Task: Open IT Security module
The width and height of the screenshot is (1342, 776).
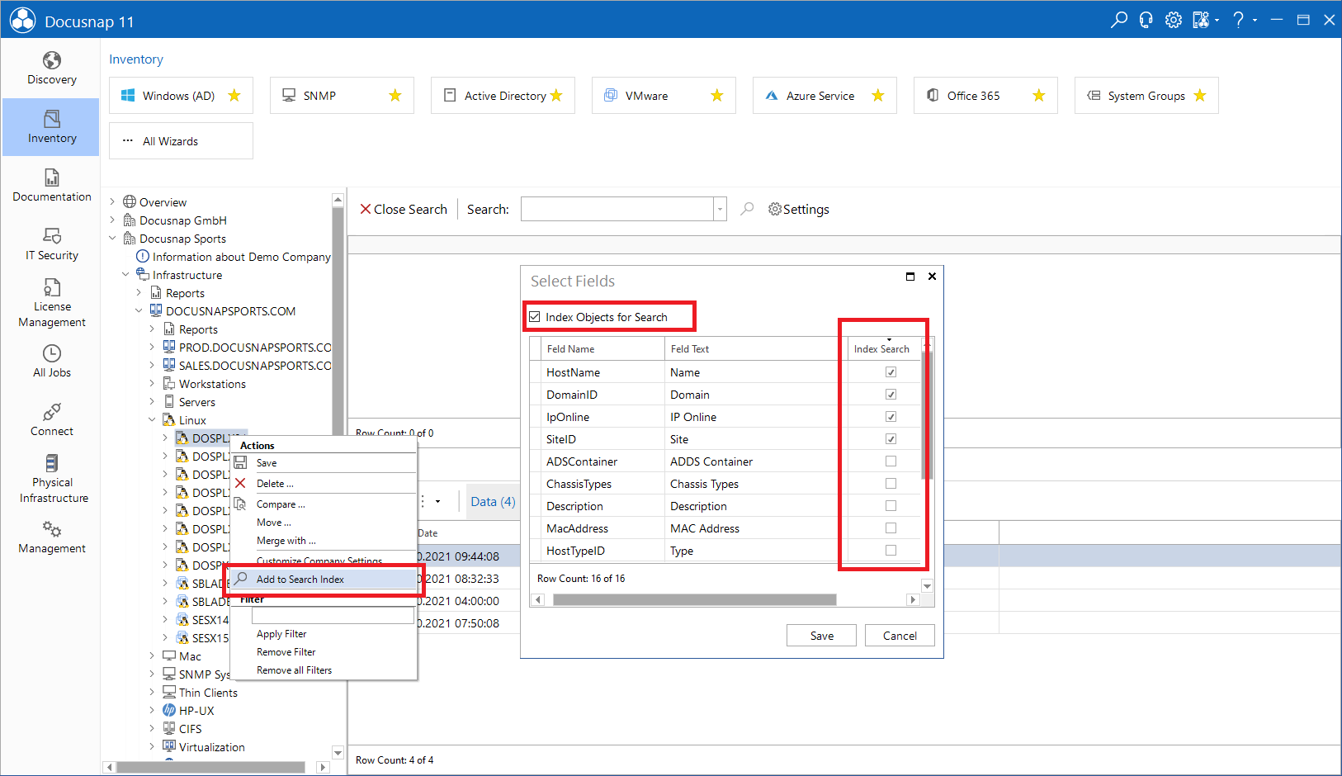Action: point(51,244)
